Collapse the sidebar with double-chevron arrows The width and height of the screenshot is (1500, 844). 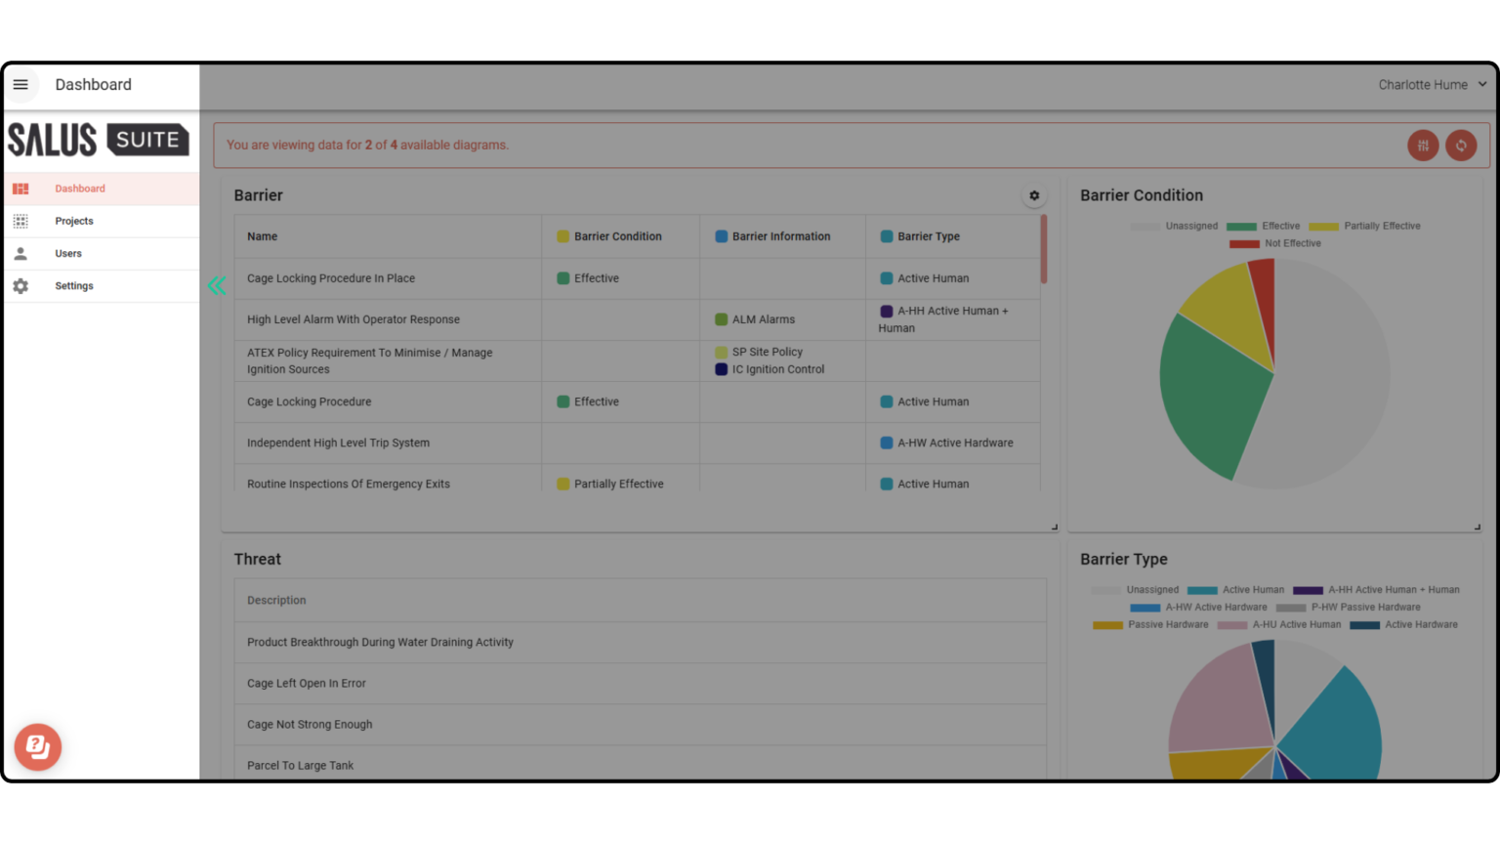pyautogui.click(x=217, y=285)
